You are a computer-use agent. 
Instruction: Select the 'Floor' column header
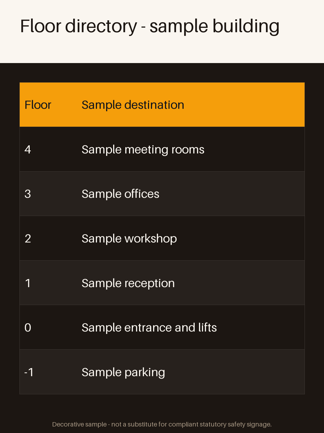(38, 105)
